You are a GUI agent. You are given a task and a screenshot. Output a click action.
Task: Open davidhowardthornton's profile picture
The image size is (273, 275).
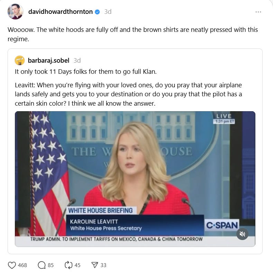16,11
